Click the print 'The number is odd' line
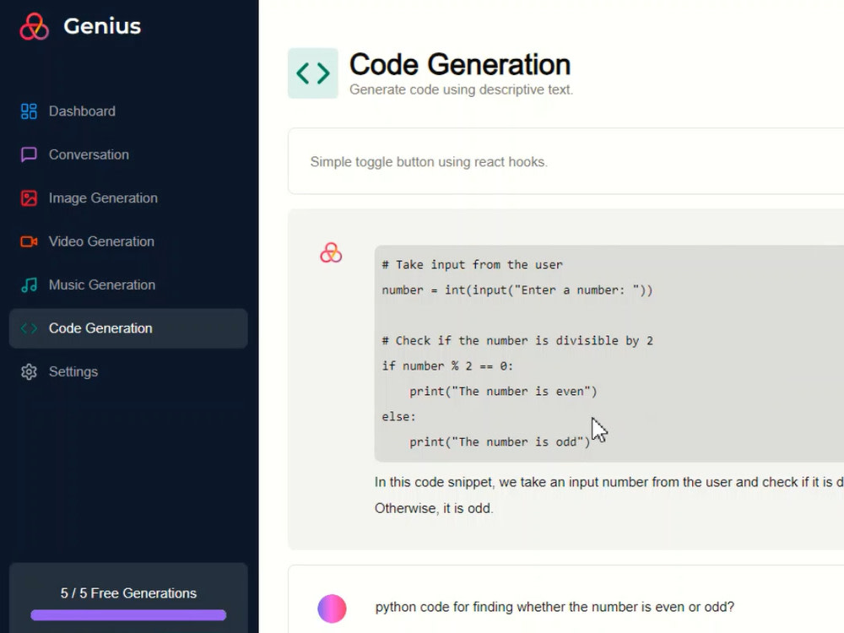844x633 pixels. [x=500, y=442]
